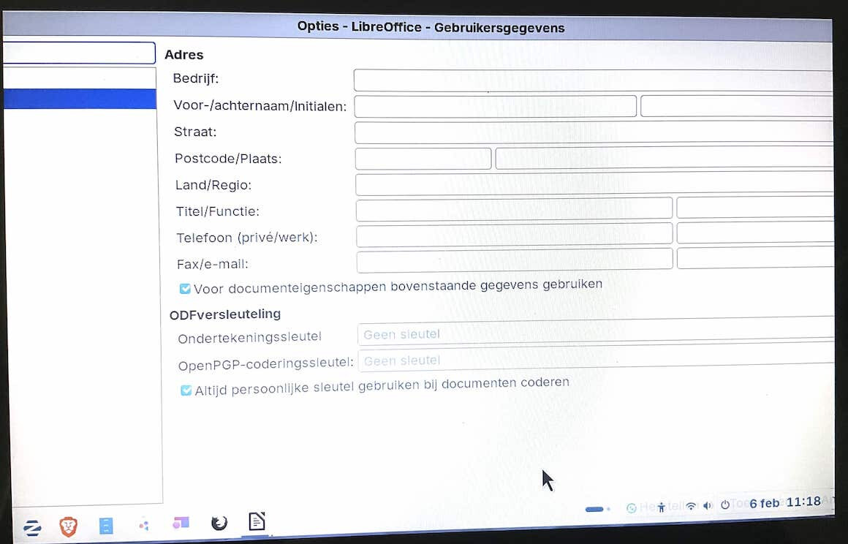Click the Postcode input field
The image size is (848, 544).
[423, 159]
